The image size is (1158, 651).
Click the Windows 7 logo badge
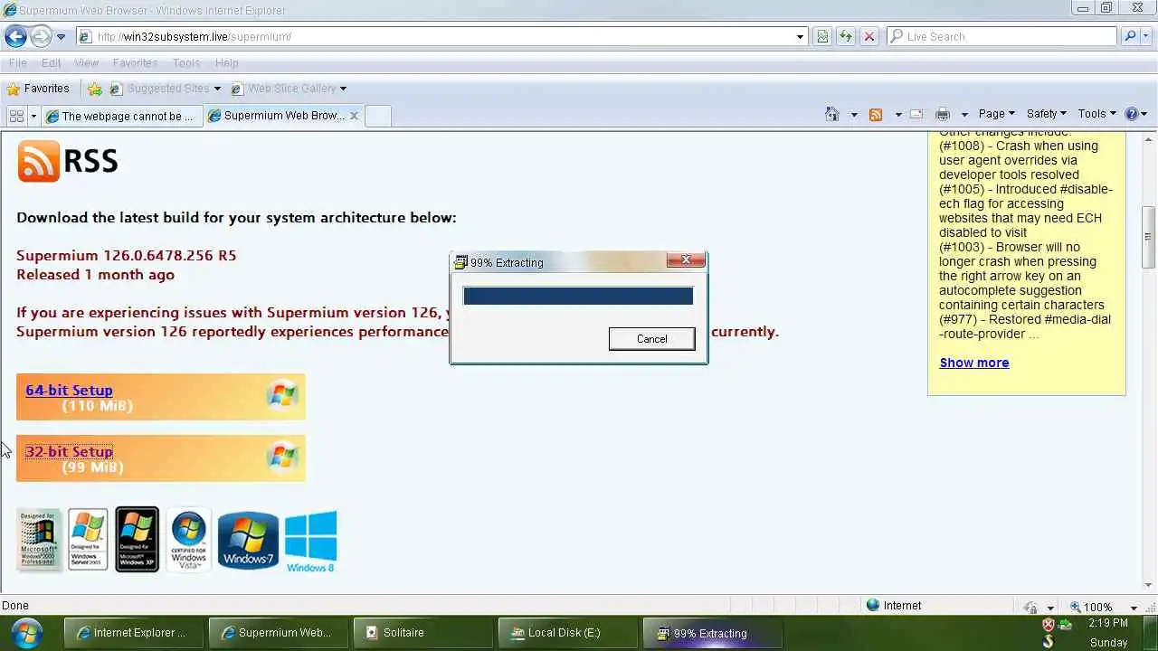(248, 540)
